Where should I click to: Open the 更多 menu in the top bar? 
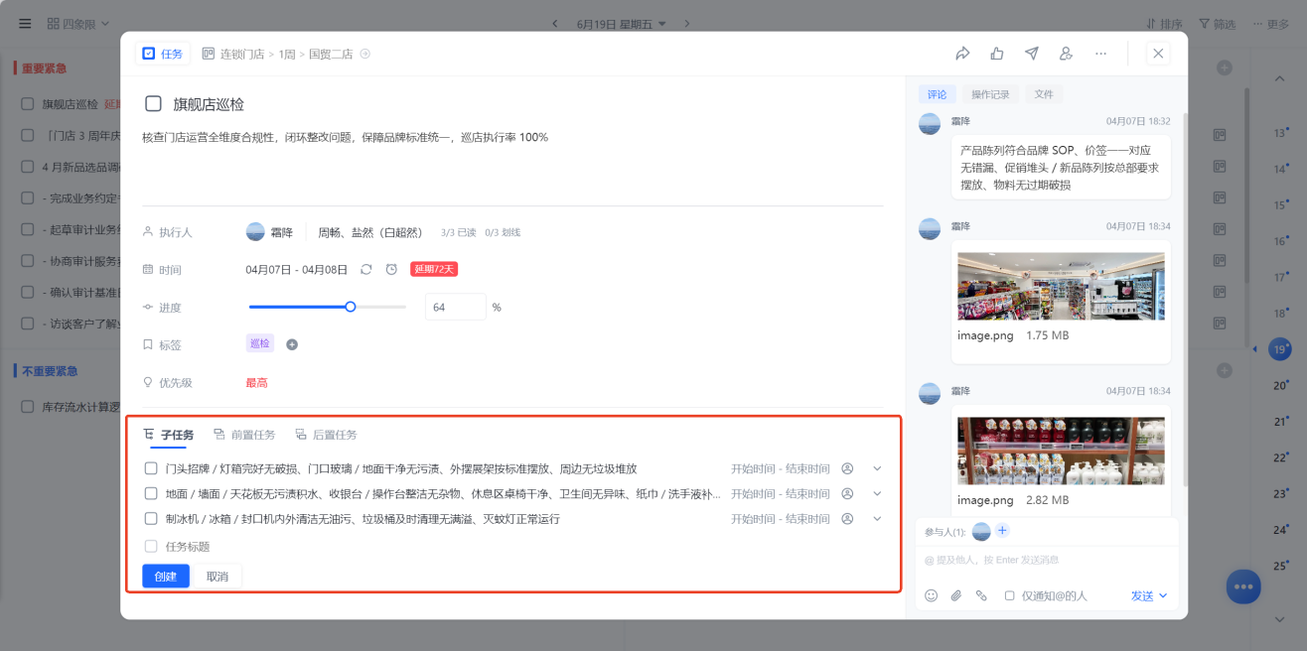[1270, 24]
